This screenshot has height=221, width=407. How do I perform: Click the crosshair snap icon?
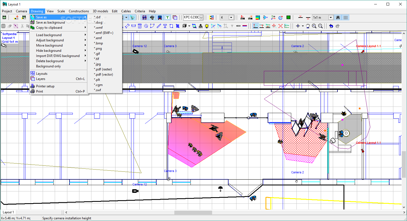pos(298,26)
